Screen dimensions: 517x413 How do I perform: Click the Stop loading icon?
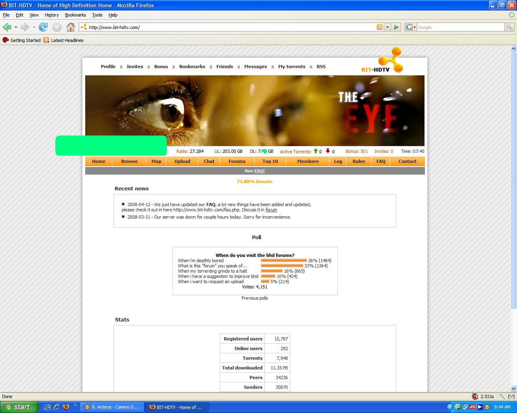pyautogui.click(x=57, y=27)
